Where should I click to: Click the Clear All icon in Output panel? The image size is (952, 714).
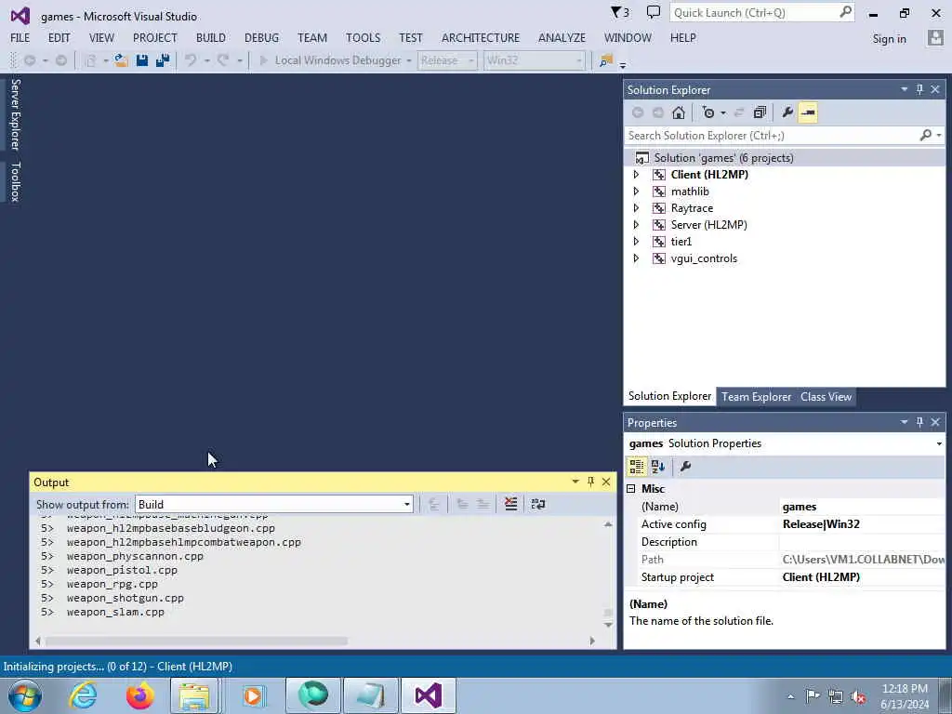(510, 504)
